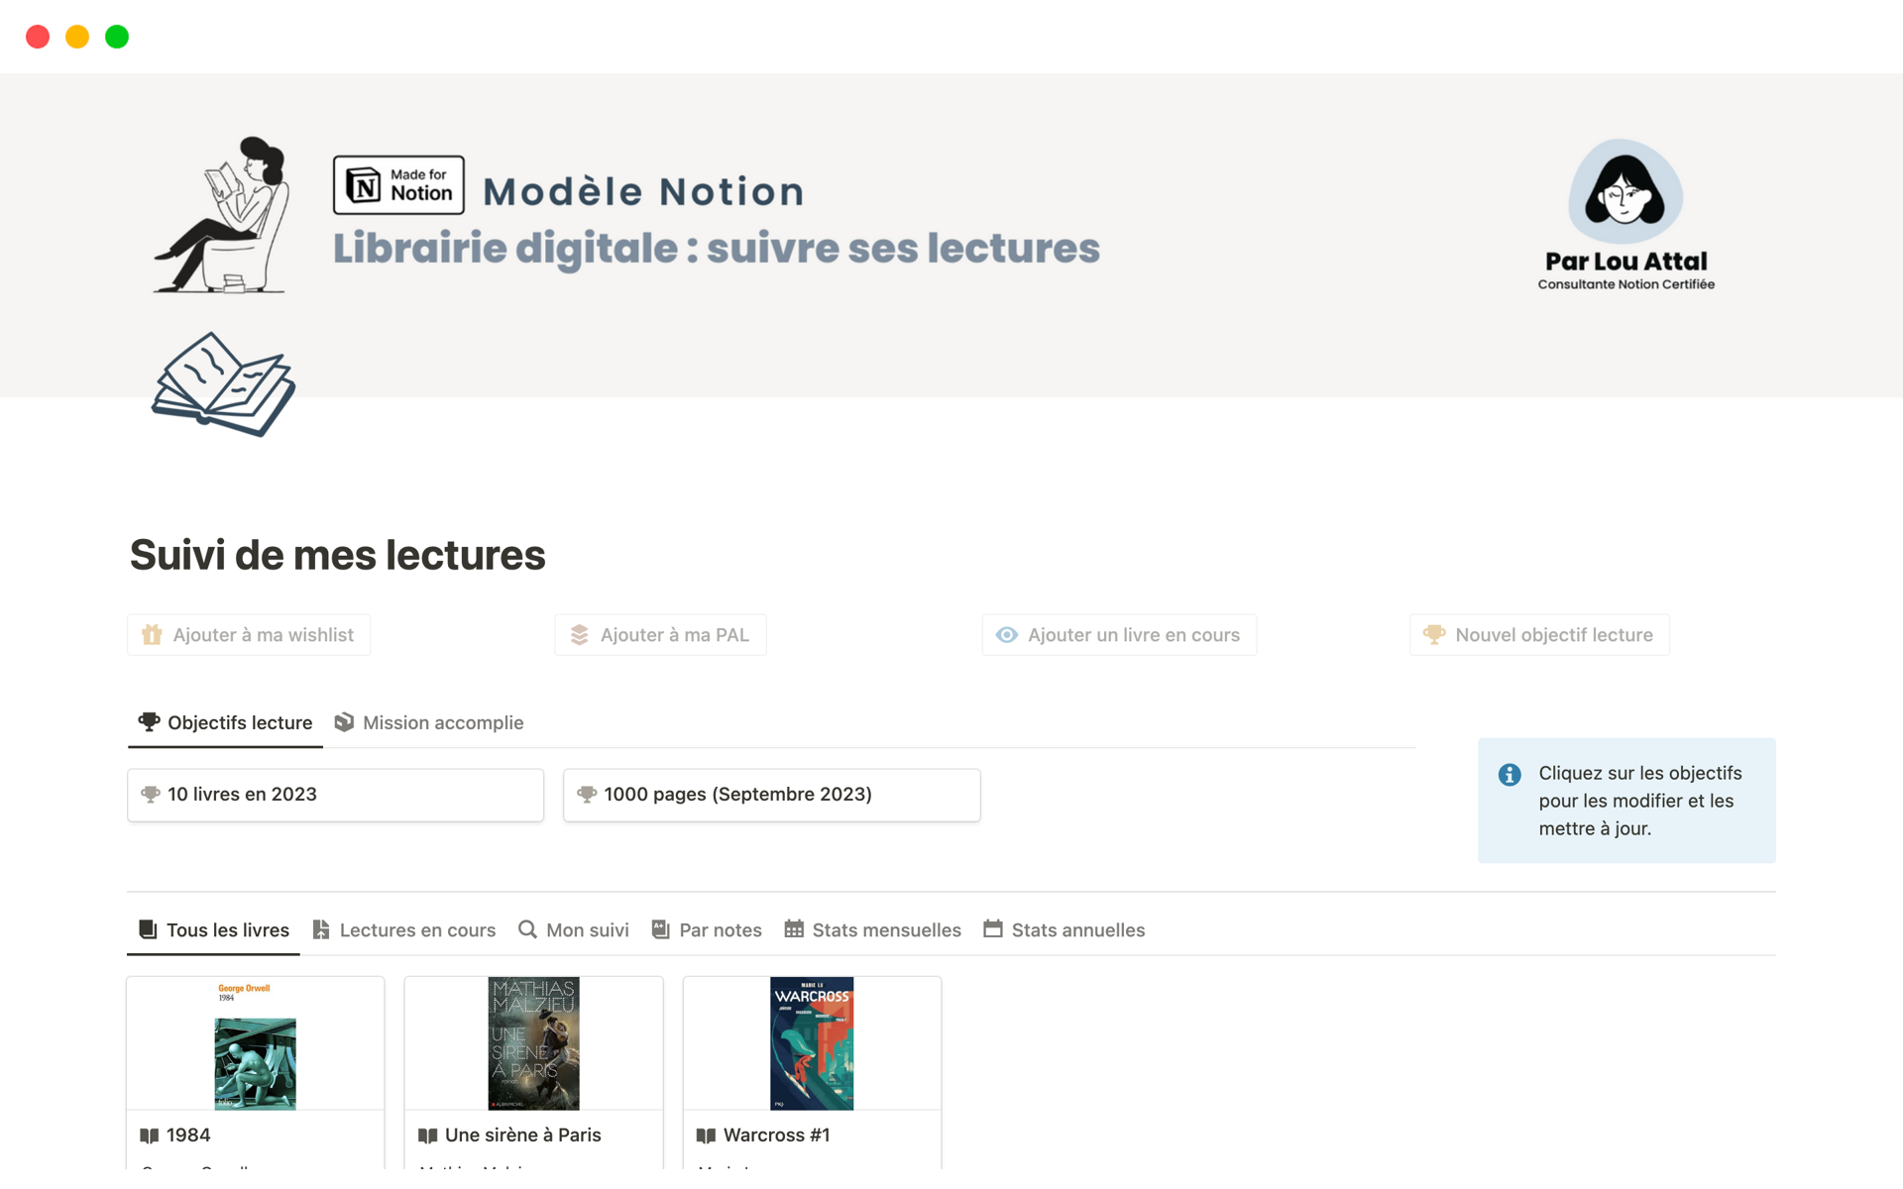Viewport: 1903px width, 1189px height.
Task: Click the calendar icon on 'Stats mensuelles'
Action: tap(793, 929)
